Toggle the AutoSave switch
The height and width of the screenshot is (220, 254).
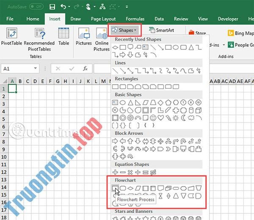[x=36, y=7]
